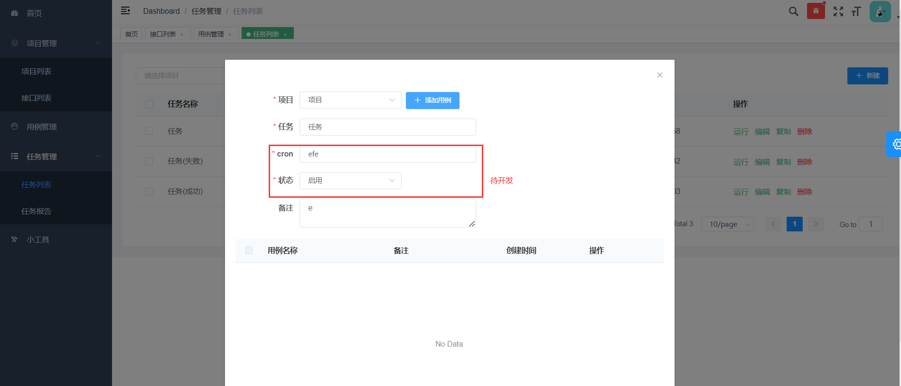This screenshot has height=386, width=901.
Task: Close the dialog with the X icon
Action: point(659,75)
